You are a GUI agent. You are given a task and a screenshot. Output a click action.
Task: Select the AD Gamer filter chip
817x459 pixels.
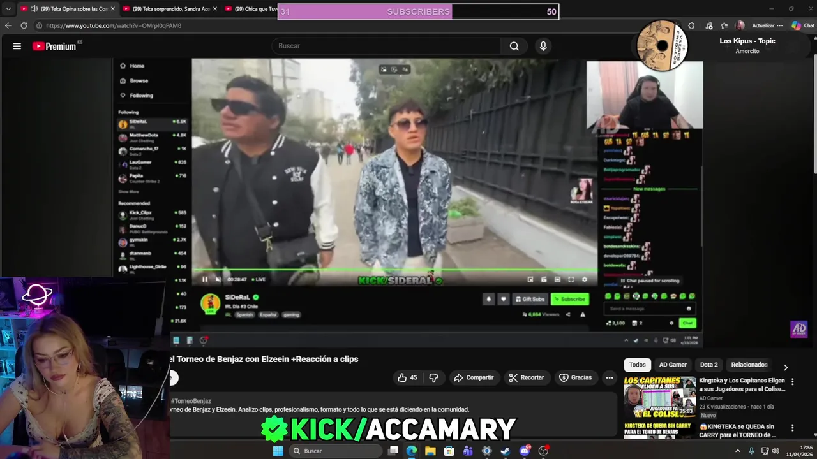[x=673, y=365]
